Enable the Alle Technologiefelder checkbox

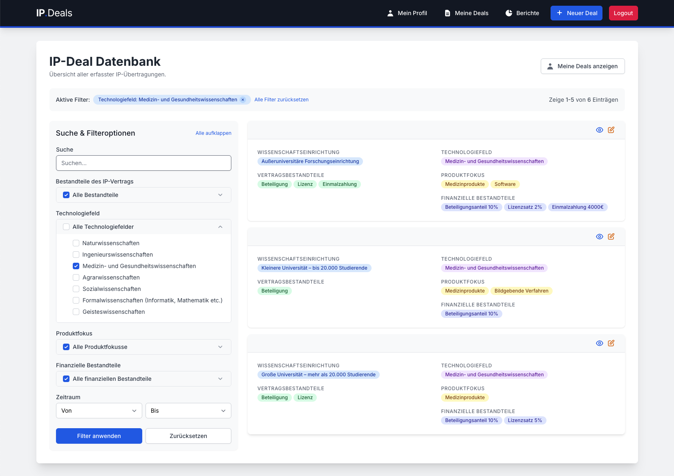pyautogui.click(x=66, y=227)
